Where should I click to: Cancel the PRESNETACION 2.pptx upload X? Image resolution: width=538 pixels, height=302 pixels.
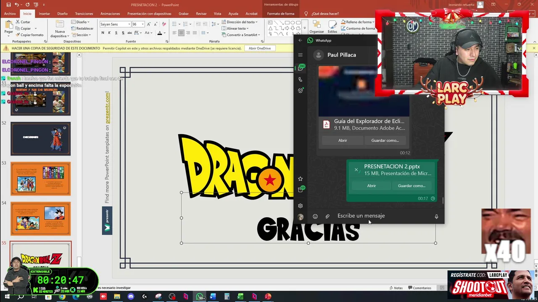pos(356,170)
